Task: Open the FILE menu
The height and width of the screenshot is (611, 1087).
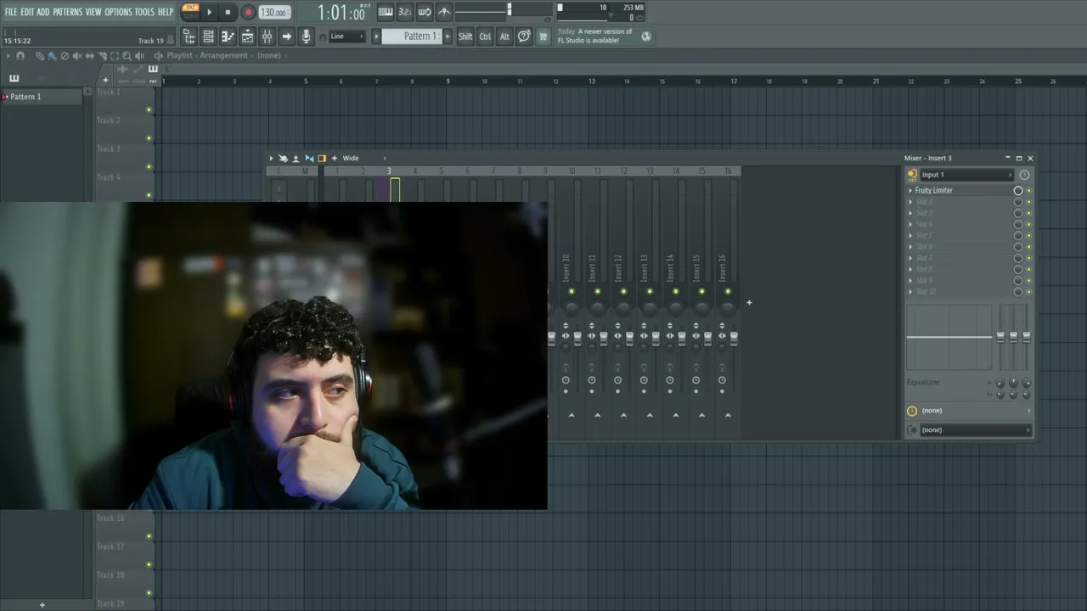Action: [x=11, y=12]
